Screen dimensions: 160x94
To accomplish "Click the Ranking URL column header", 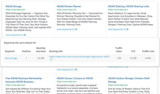I will (x=56, y=51).
